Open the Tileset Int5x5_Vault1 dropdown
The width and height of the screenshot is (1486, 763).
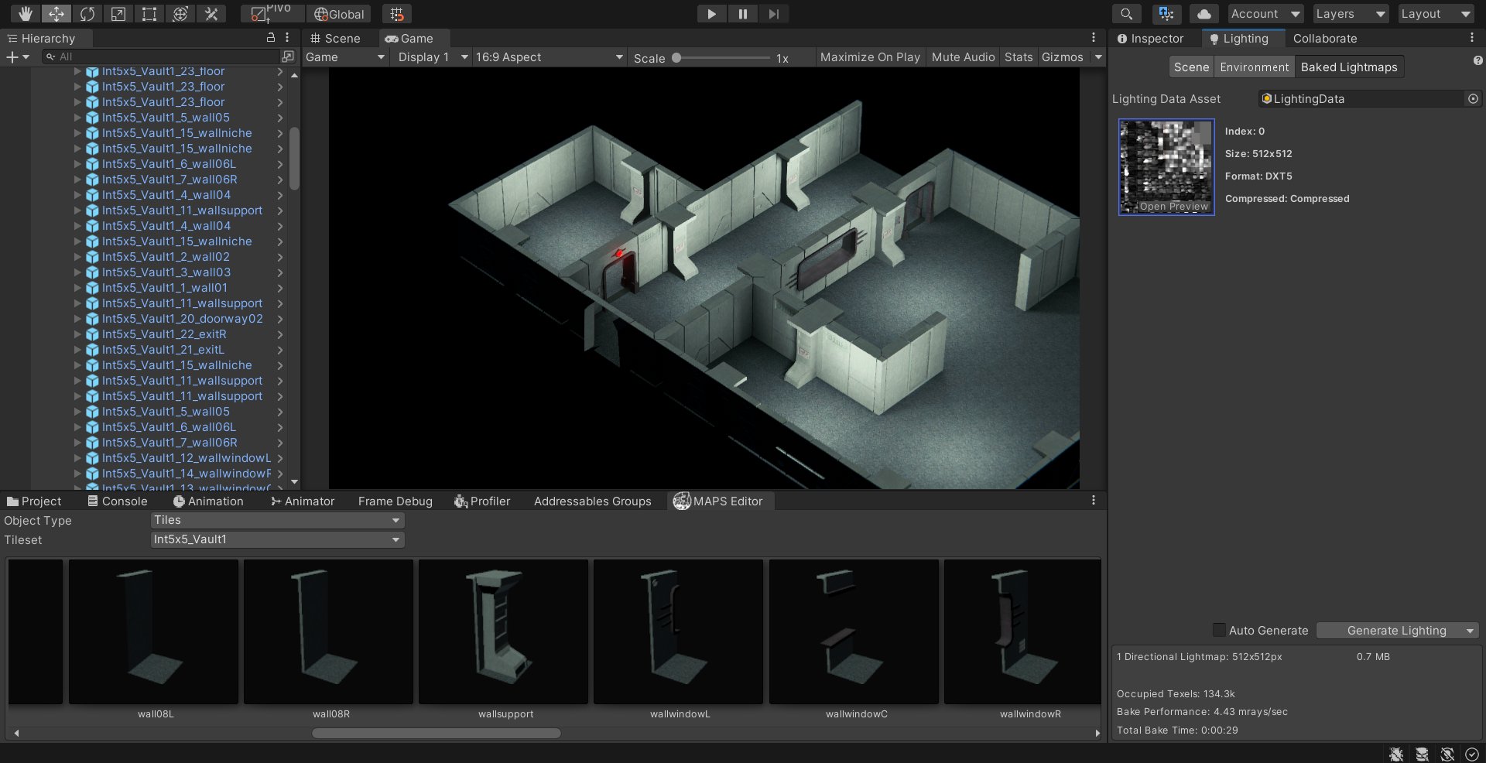tap(277, 539)
